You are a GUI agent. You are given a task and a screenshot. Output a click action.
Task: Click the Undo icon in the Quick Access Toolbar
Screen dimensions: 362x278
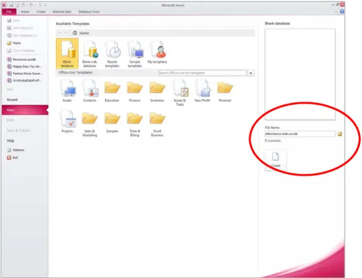pyautogui.click(x=23, y=5)
